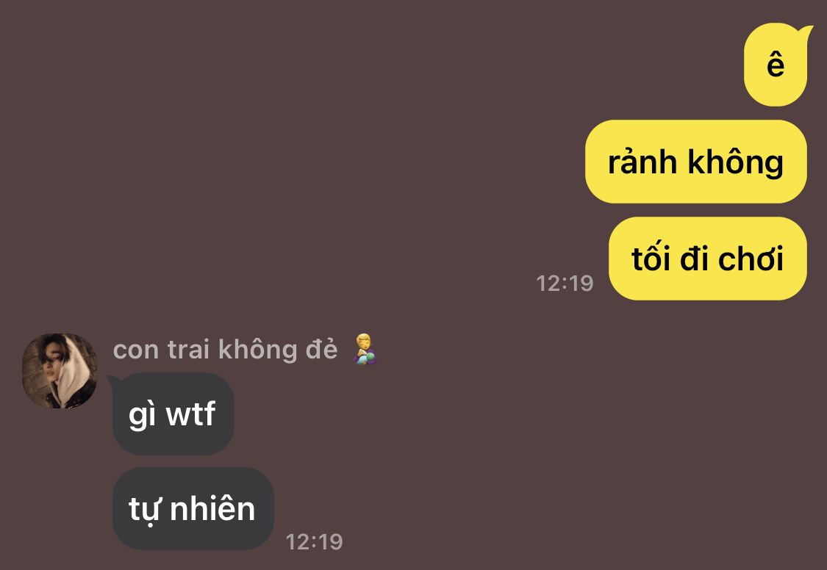Open contact name "con trai không đẻ"
Image resolution: width=827 pixels, height=570 pixels.
225,350
